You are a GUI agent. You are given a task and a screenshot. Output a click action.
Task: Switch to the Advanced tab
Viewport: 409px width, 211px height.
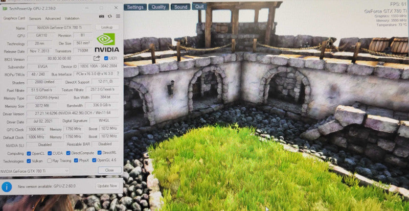click(x=53, y=18)
